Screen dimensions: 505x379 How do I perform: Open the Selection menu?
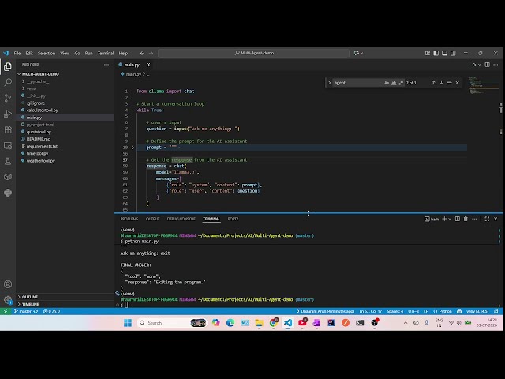(47, 53)
